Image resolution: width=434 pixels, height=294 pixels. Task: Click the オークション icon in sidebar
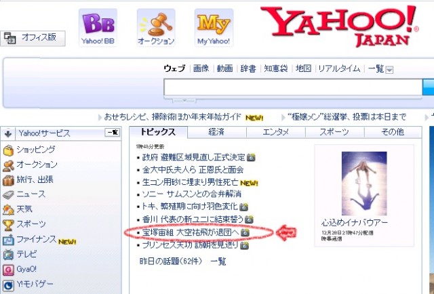click(8, 165)
